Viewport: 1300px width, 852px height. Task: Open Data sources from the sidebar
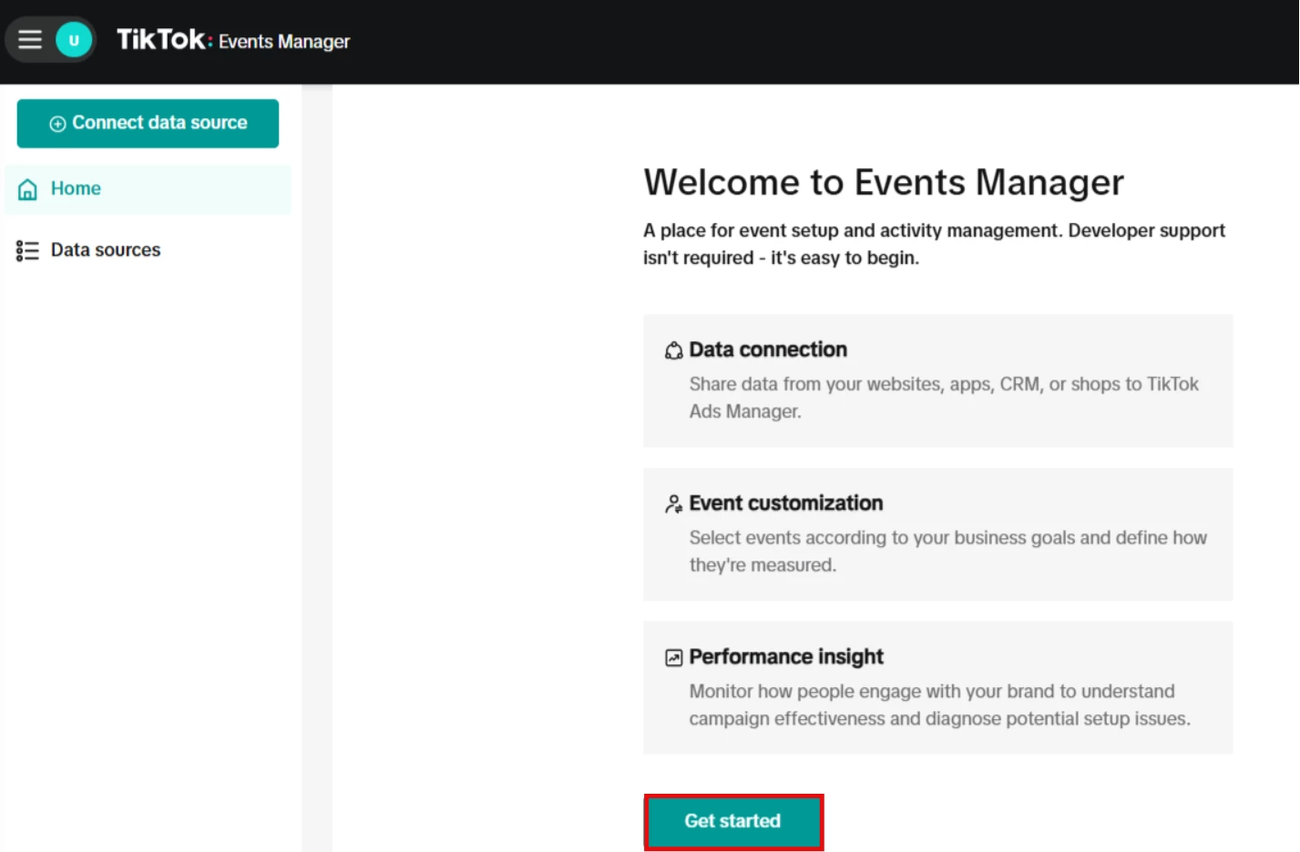[x=106, y=249]
